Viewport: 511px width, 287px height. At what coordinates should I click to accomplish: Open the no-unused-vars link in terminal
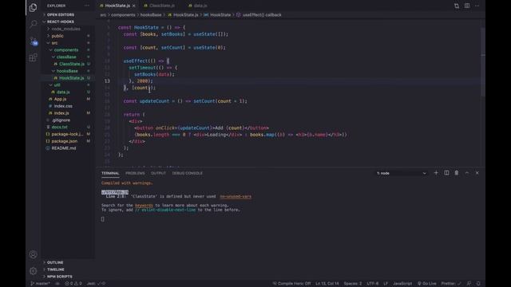[236, 197]
